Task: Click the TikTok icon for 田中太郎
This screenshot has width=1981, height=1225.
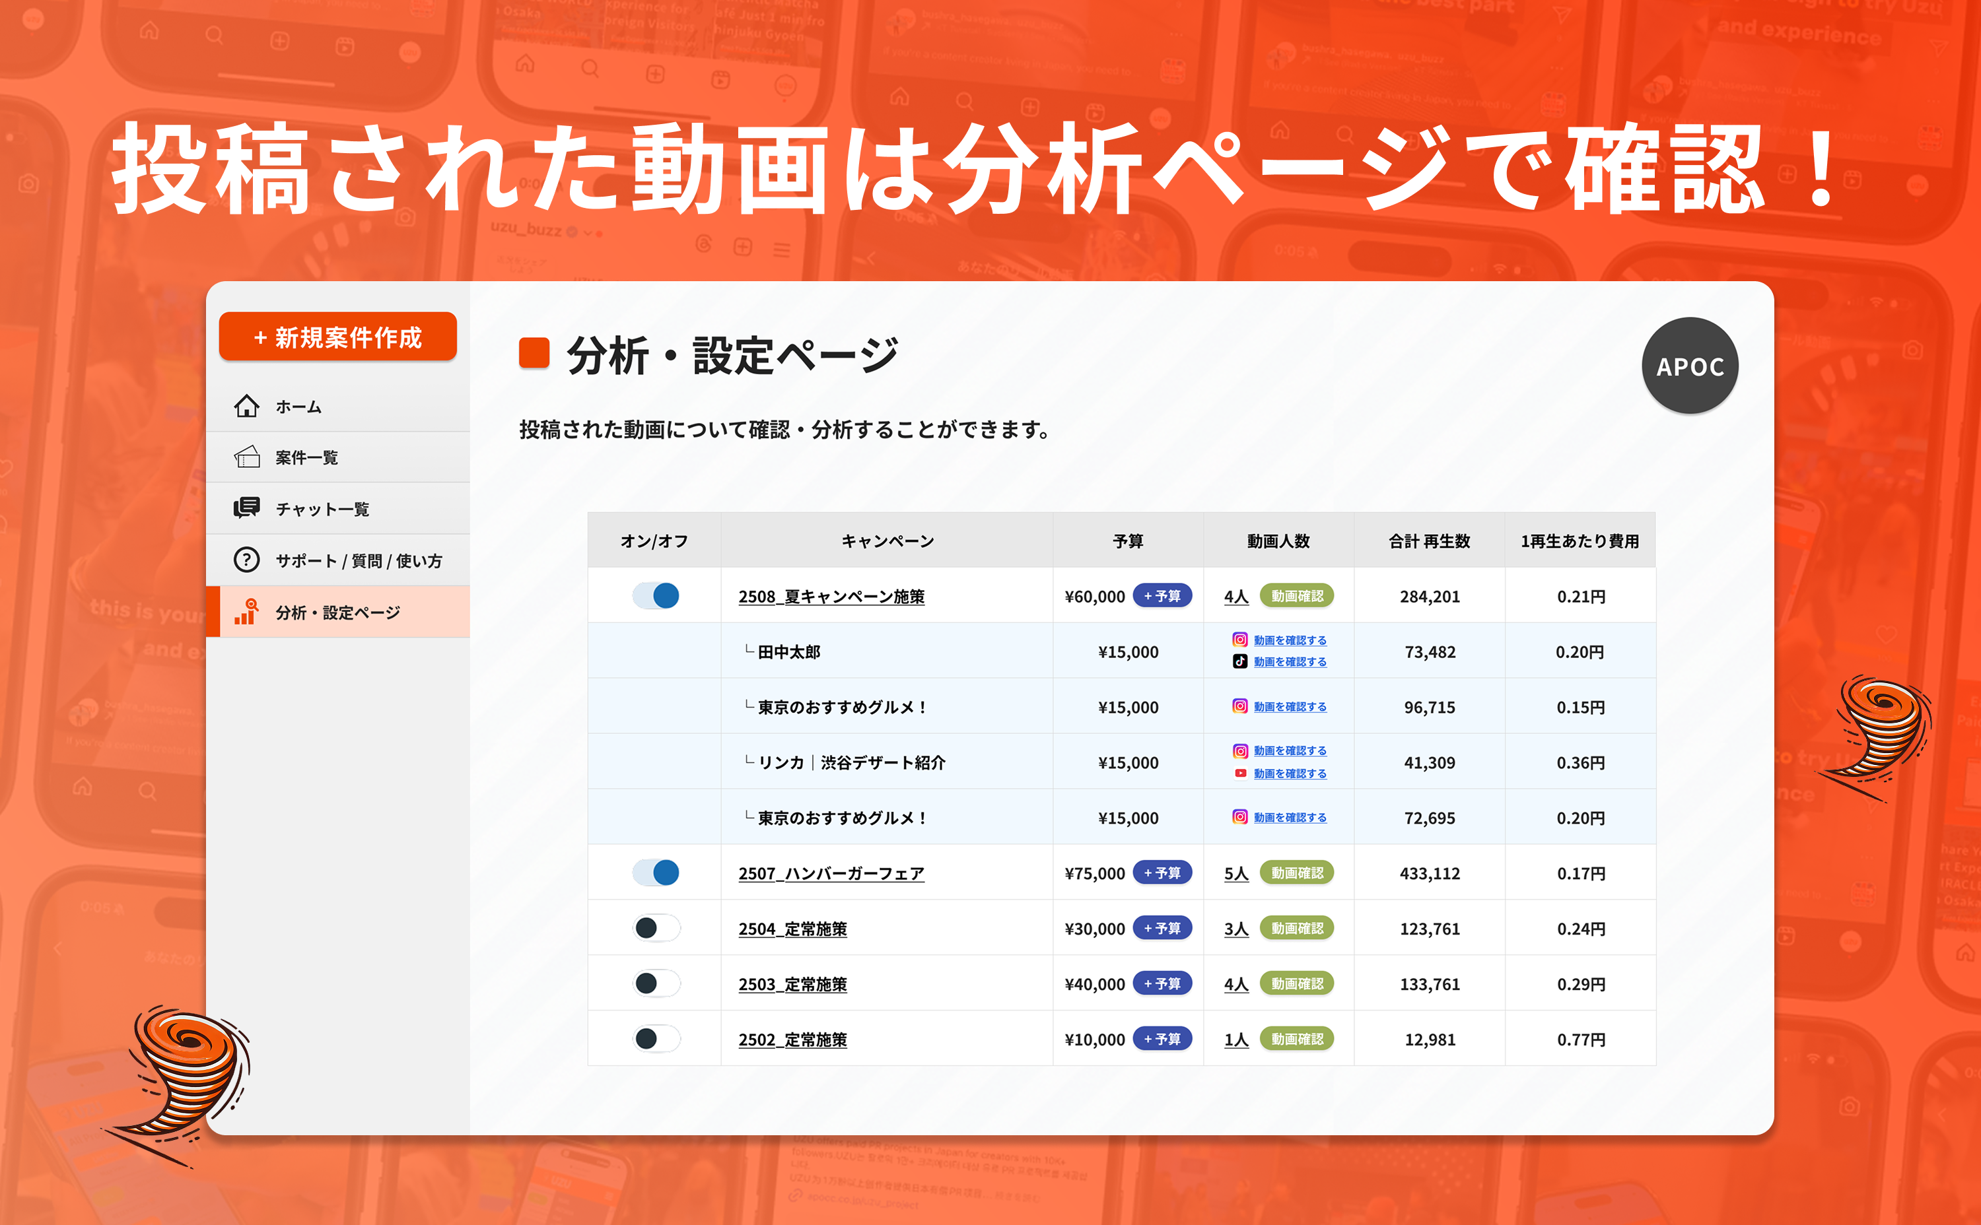Action: [x=1239, y=661]
